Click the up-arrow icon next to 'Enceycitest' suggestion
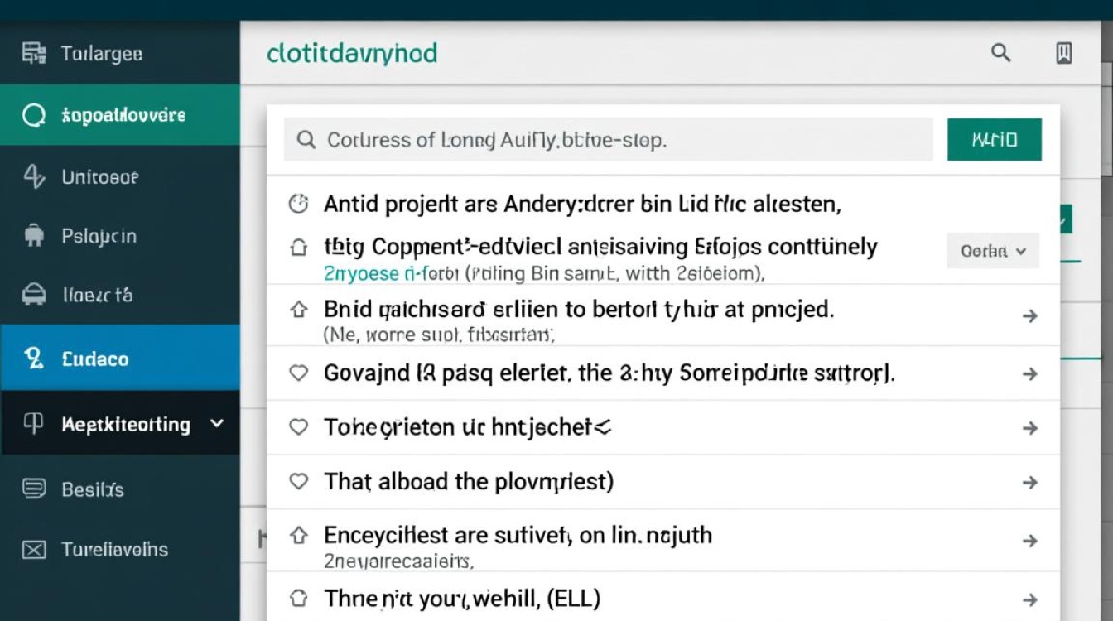Viewport: 1113px width, 621px height. coord(299,535)
